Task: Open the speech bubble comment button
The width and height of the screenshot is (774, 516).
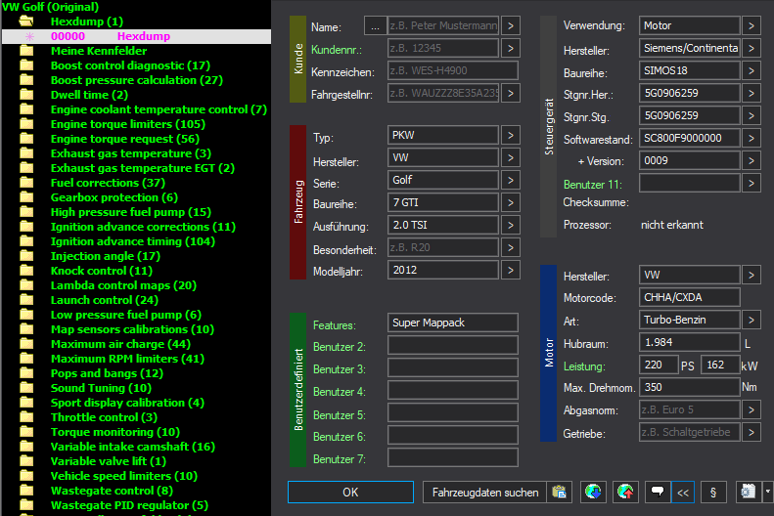Action: point(658,492)
